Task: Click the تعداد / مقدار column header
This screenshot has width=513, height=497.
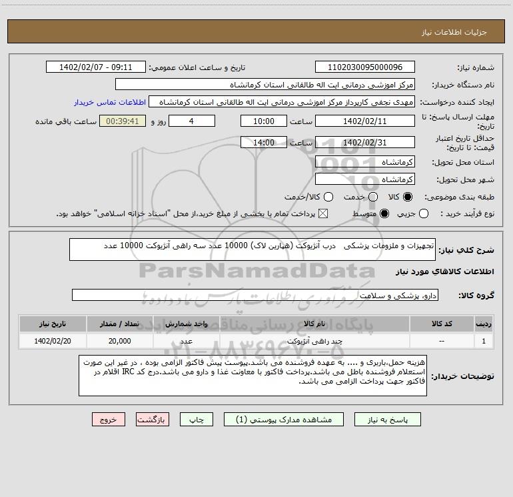Action: [119, 324]
